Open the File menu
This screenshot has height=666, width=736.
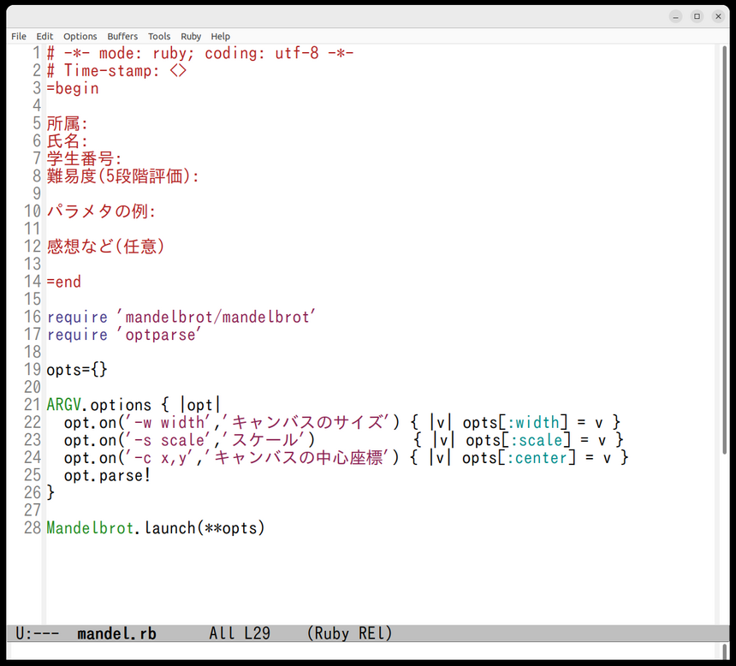coord(19,36)
